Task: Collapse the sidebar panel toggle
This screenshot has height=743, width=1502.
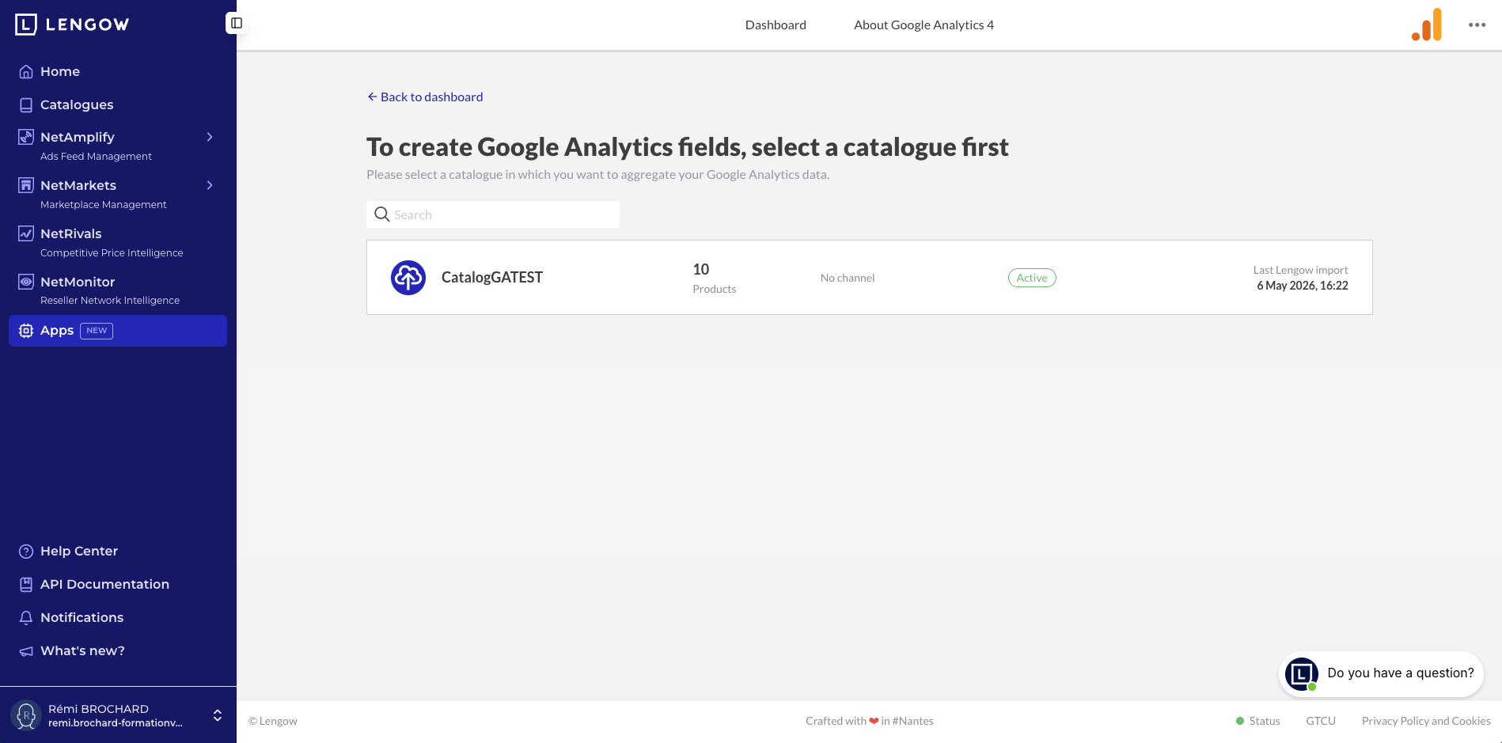Action: (236, 24)
